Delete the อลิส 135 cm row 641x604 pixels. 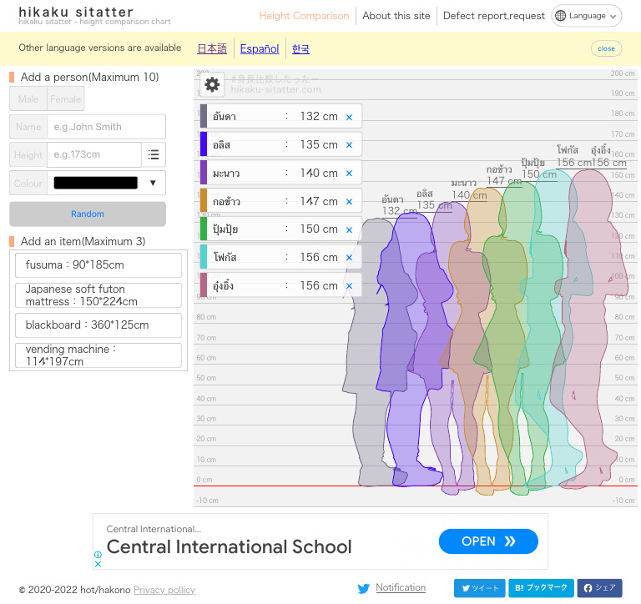click(x=349, y=145)
